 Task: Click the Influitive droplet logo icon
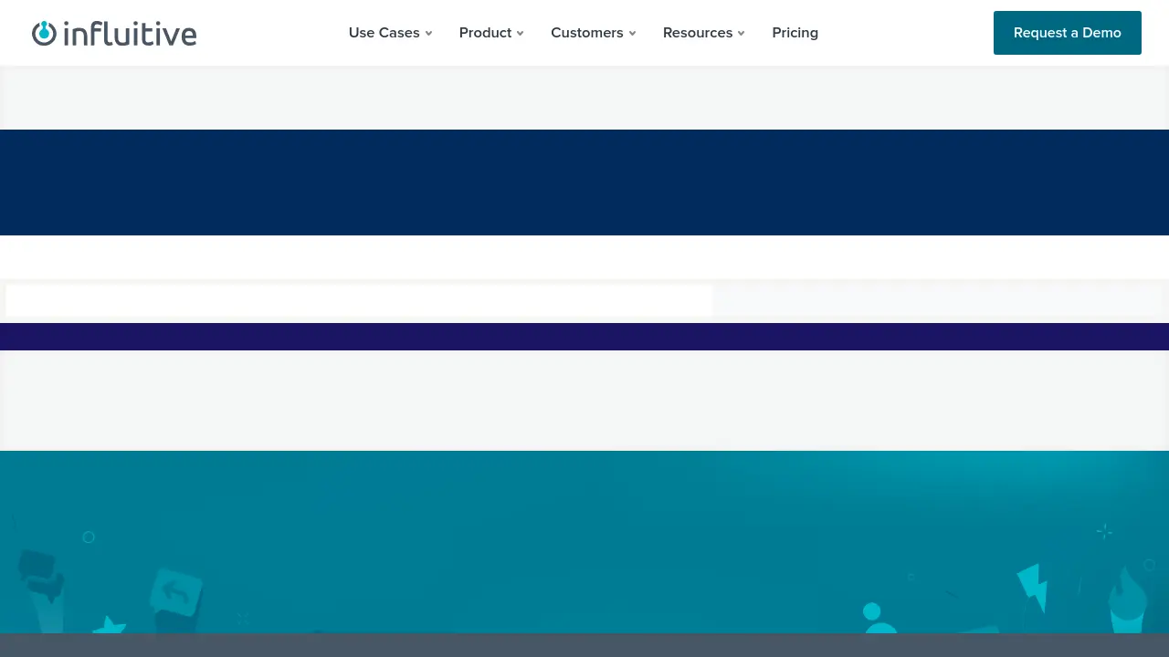44,33
